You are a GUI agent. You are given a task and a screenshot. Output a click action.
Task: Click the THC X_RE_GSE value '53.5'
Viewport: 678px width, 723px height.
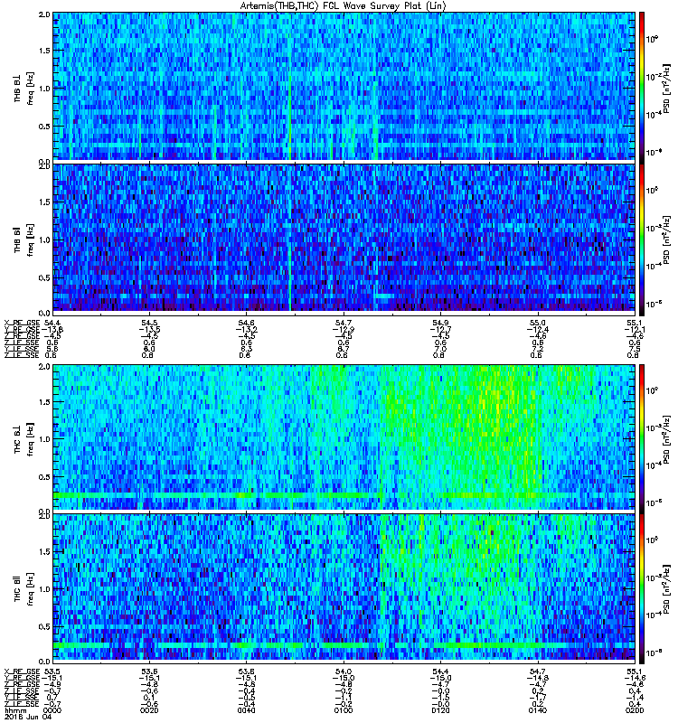click(52, 671)
